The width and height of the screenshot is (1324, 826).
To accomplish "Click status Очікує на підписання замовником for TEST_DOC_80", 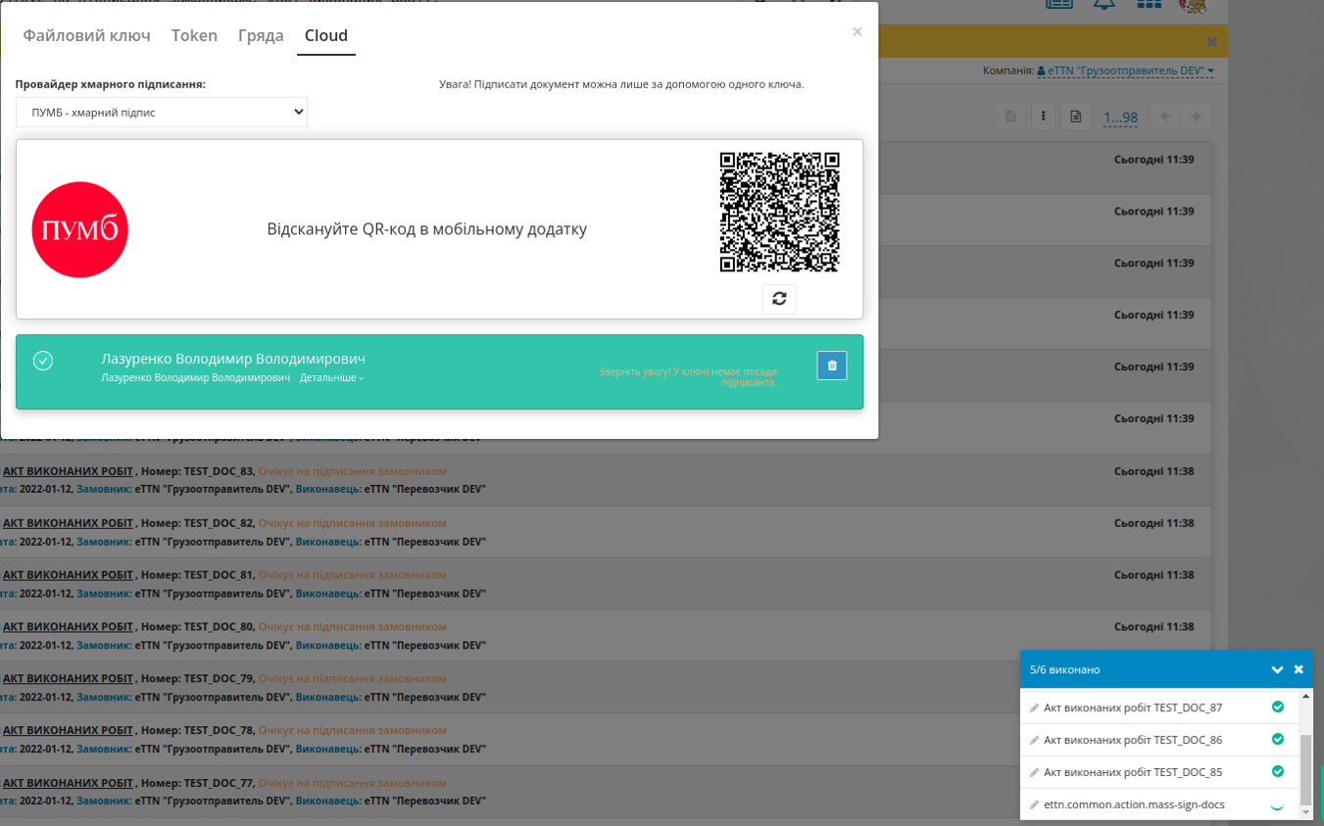I will pos(353,627).
